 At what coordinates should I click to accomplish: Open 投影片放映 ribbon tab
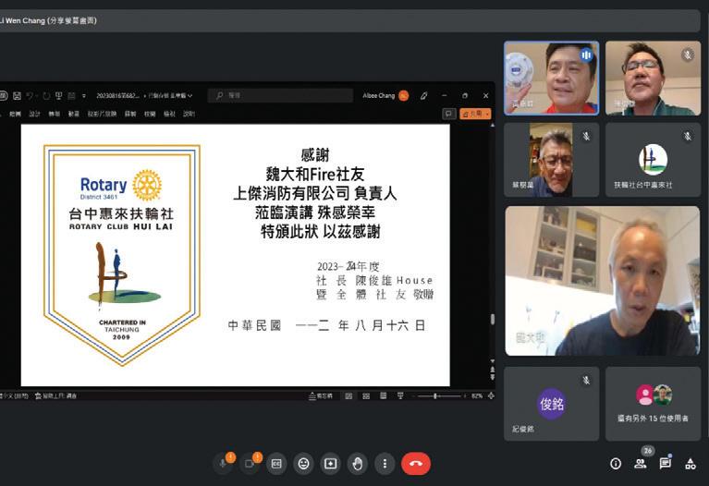(x=102, y=114)
